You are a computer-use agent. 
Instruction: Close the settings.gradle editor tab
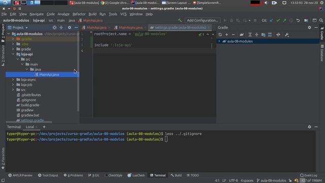pos(209,27)
